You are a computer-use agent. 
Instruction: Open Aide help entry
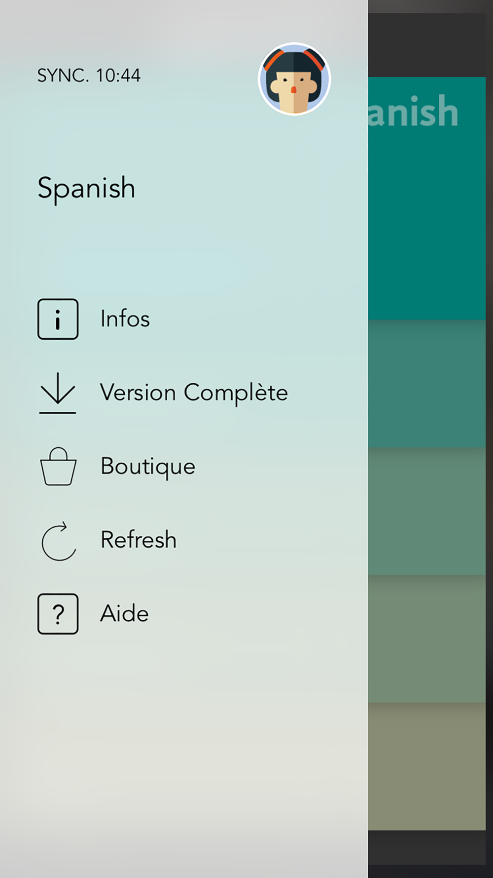[124, 614]
